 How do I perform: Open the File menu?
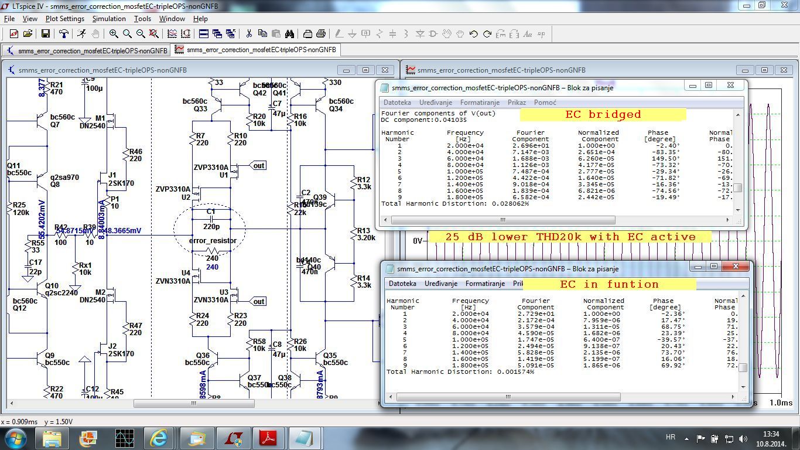click(x=9, y=19)
